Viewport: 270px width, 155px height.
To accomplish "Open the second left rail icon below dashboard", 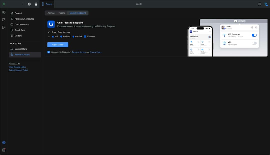I will [4, 20].
